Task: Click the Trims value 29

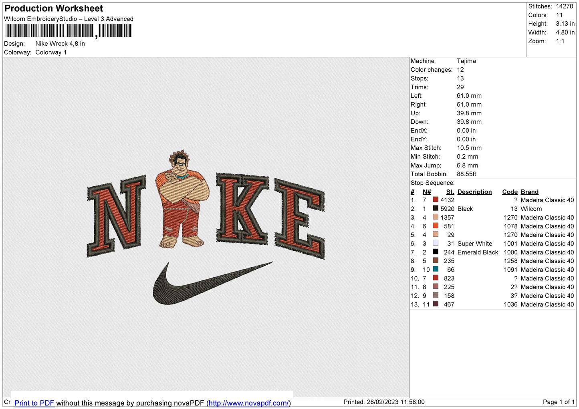Action: point(460,87)
